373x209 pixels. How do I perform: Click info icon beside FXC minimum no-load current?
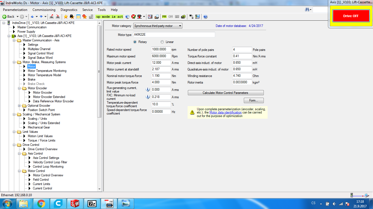(148, 97)
